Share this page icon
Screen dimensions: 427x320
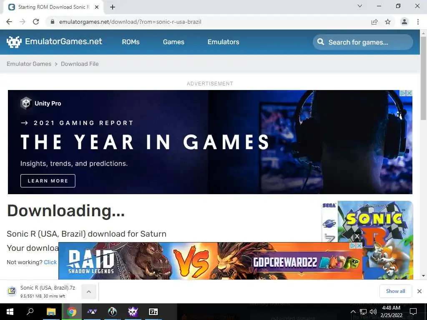point(374,22)
